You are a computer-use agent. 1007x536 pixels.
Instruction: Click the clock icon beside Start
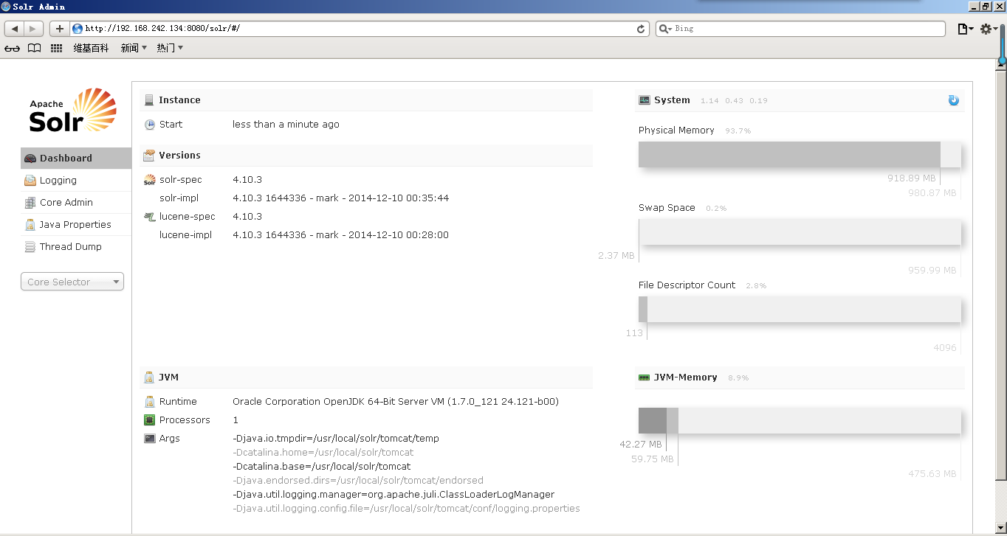(150, 125)
